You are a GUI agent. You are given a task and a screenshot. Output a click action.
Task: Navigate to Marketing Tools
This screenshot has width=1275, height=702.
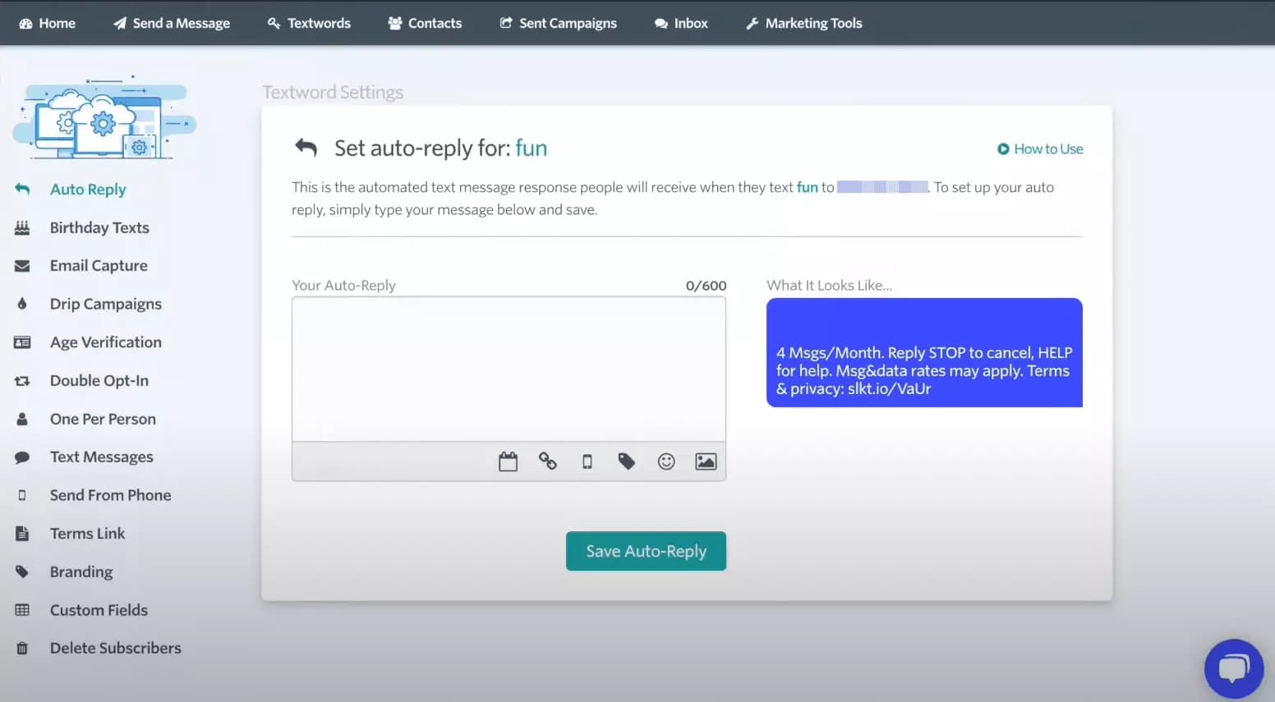803,22
